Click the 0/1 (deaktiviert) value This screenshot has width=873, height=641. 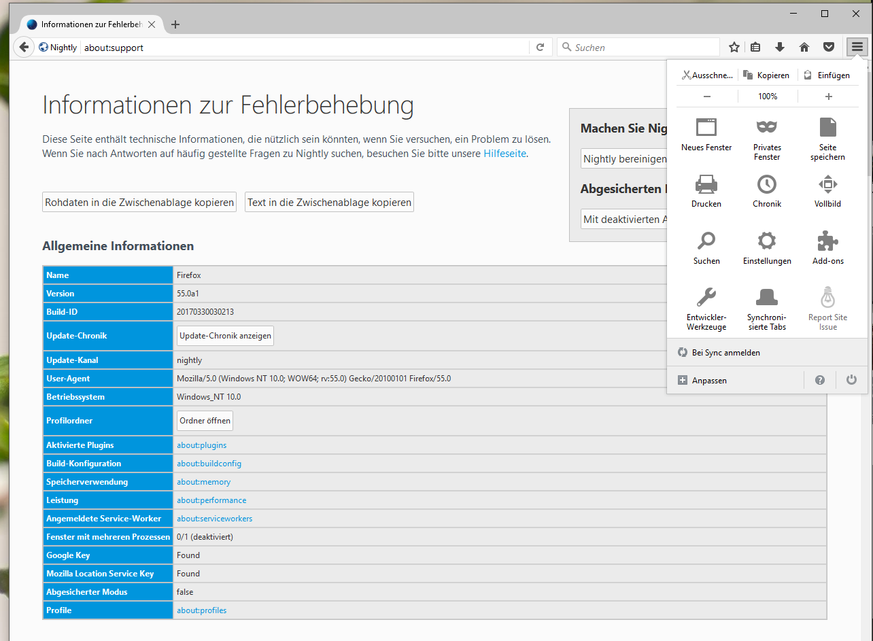coord(205,537)
